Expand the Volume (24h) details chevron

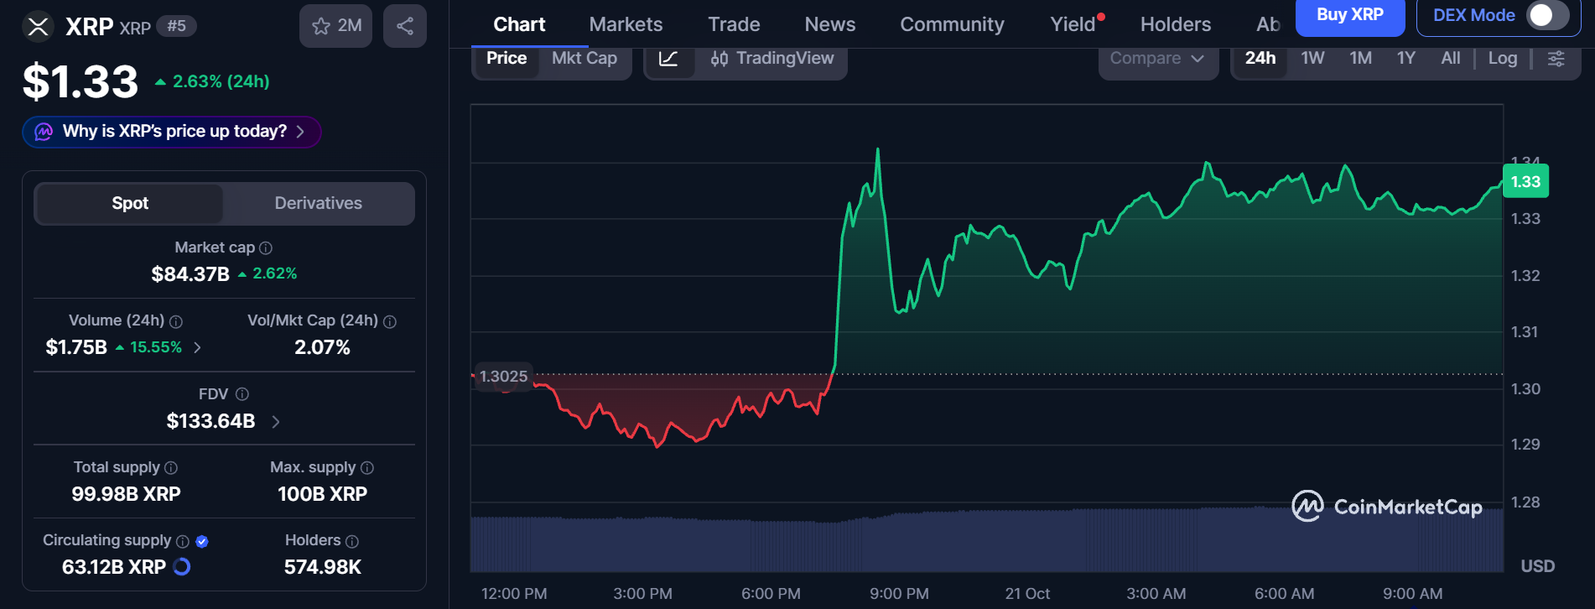197,347
